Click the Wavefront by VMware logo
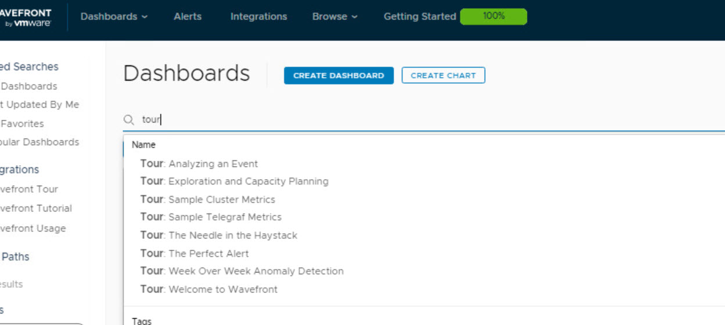 (x=26, y=17)
